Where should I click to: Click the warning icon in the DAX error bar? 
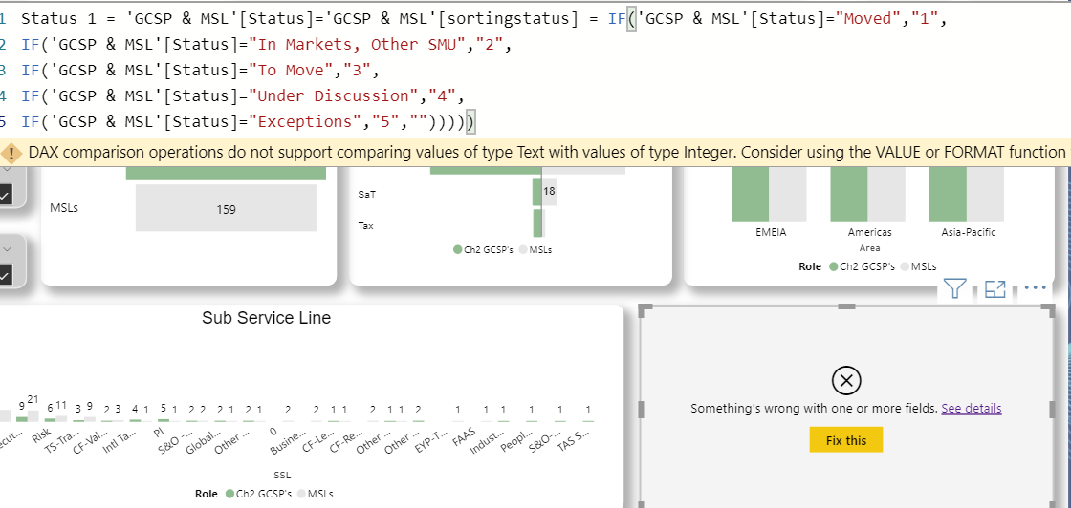pyautogui.click(x=11, y=152)
